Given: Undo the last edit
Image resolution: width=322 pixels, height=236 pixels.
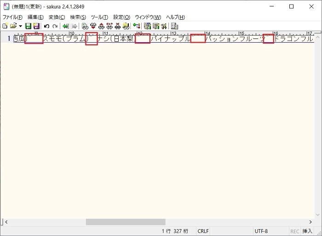Looking at the screenshot, I should click(x=46, y=26).
